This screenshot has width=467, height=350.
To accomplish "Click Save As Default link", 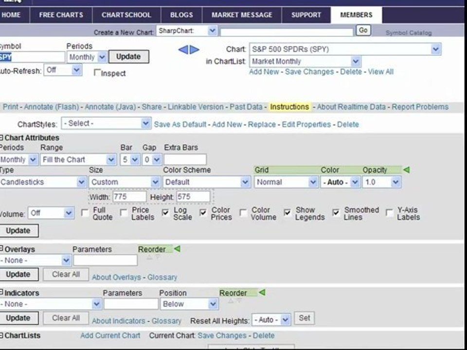I will coord(180,124).
